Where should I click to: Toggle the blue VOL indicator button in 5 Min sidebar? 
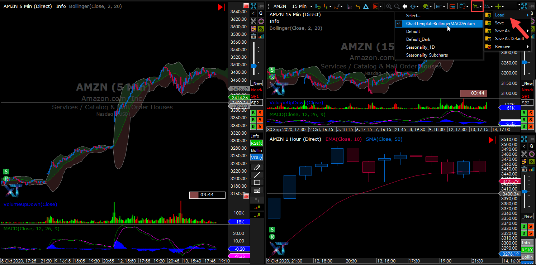257,158
